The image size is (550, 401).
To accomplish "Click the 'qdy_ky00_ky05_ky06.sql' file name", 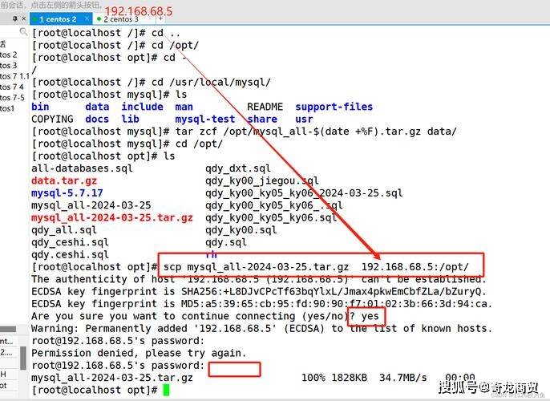I will [x=271, y=218].
